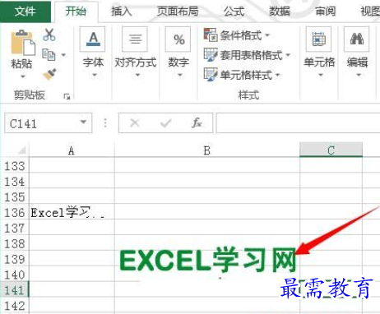Click cell A136 containing Excel学习
The width and height of the screenshot is (380, 314).
pyautogui.click(x=72, y=212)
